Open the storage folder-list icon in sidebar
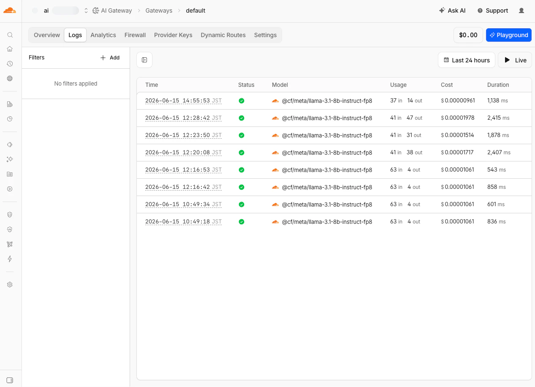Viewport: 535px width, 387px height. (10, 174)
